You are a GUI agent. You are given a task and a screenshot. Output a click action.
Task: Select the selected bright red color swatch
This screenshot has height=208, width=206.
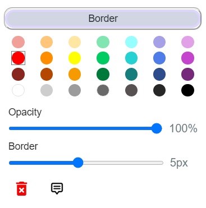click(x=18, y=58)
